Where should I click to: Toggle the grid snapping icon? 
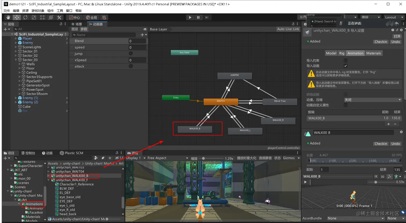click(x=104, y=17)
